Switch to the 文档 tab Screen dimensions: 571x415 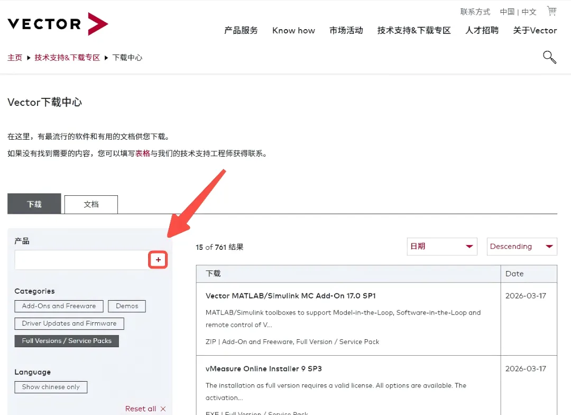[x=91, y=204]
